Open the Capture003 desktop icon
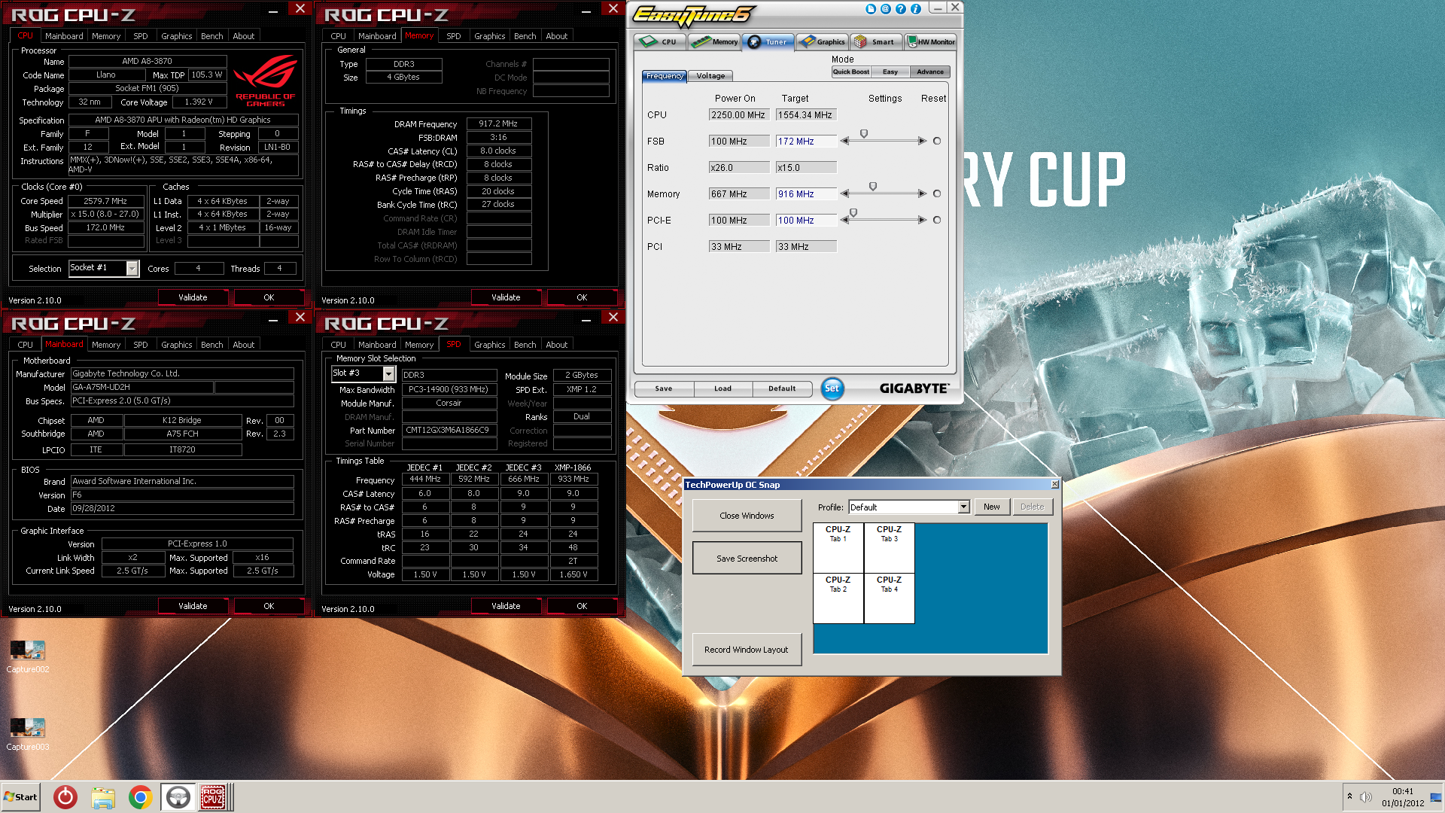This screenshot has width=1445, height=813. click(x=28, y=734)
